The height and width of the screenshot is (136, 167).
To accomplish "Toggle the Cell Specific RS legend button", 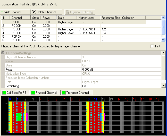I will coord(15,92).
